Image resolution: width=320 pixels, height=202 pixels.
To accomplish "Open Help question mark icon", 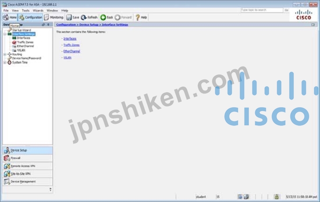I will pyautogui.click(x=138, y=17).
